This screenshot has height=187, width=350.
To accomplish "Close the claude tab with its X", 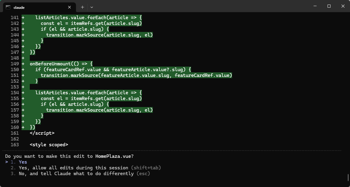I will coord(70,7).
